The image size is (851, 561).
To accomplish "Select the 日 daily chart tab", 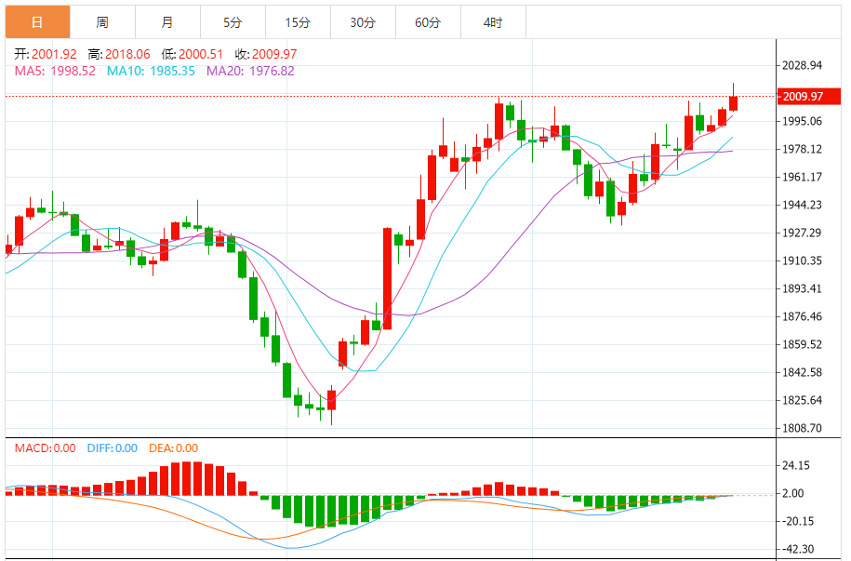I will coord(37,22).
